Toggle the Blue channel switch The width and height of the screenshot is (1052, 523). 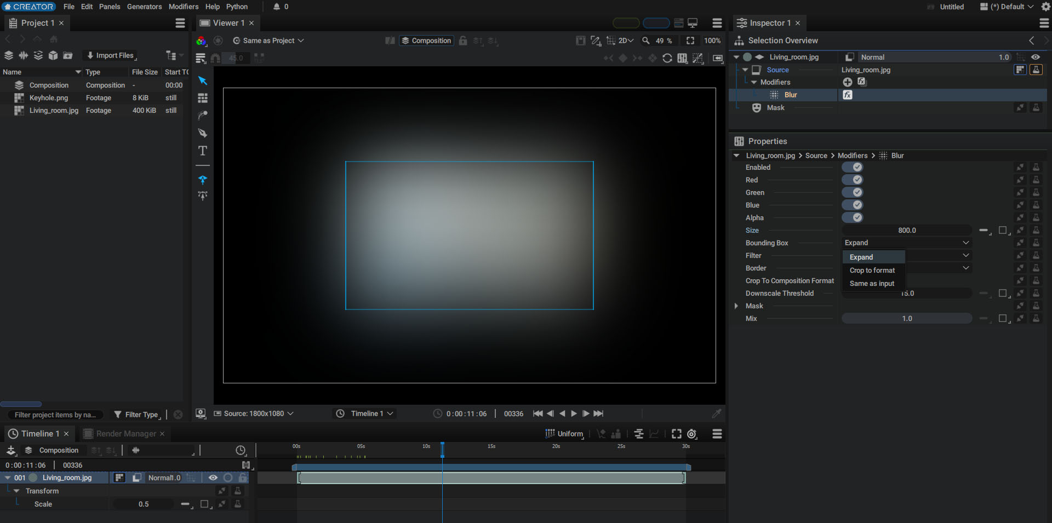tap(853, 205)
